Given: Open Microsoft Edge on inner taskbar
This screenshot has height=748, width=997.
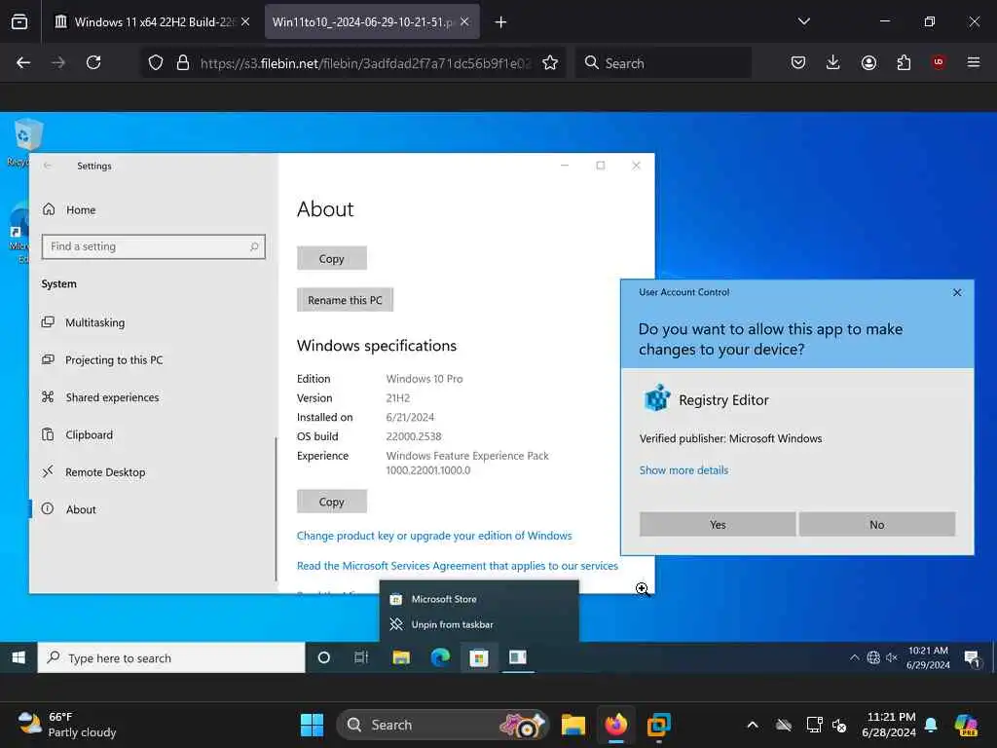Looking at the screenshot, I should coord(440,657).
